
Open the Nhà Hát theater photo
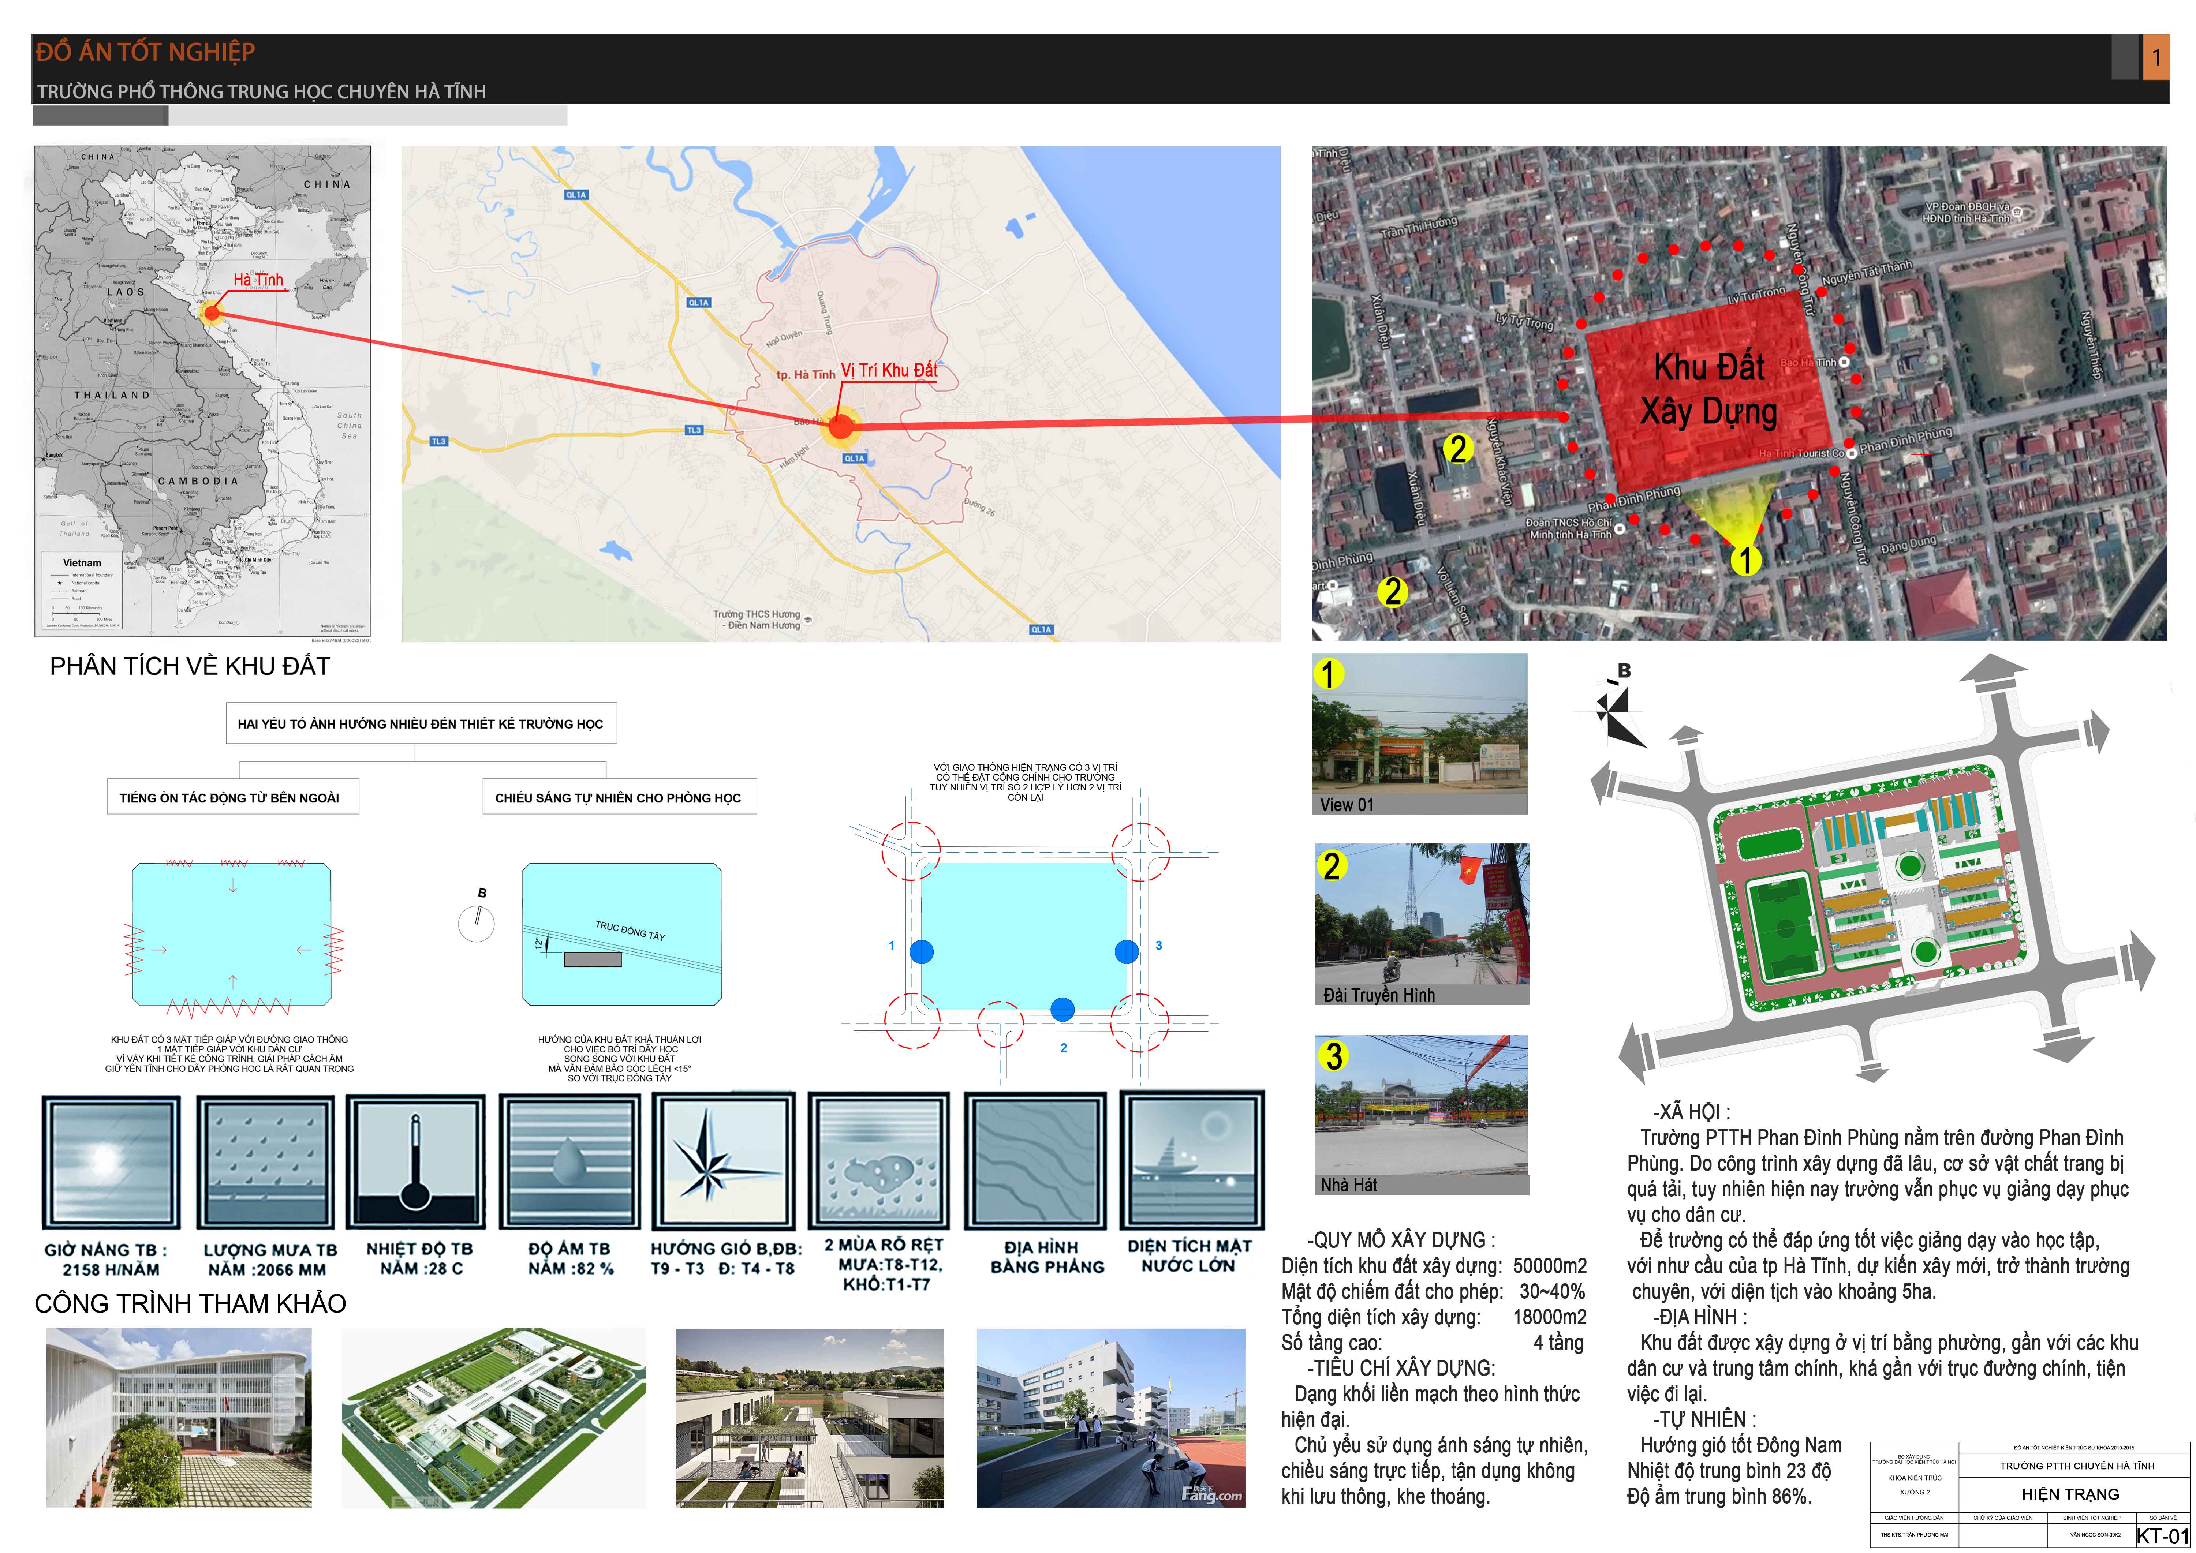(x=1422, y=1115)
